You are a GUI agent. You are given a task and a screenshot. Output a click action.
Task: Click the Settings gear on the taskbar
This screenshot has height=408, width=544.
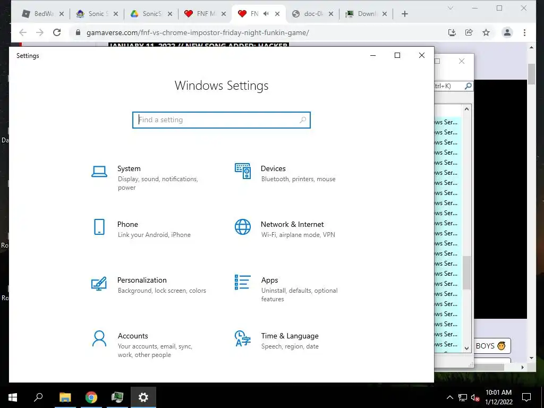(143, 397)
